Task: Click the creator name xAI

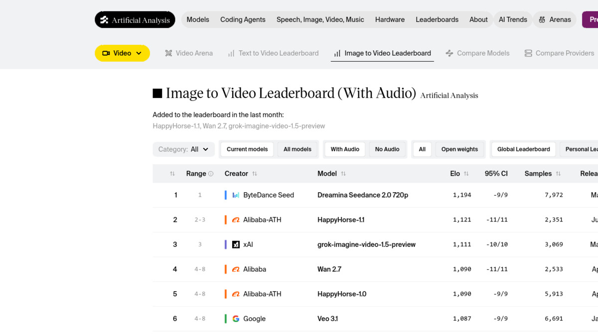Action: [x=248, y=244]
